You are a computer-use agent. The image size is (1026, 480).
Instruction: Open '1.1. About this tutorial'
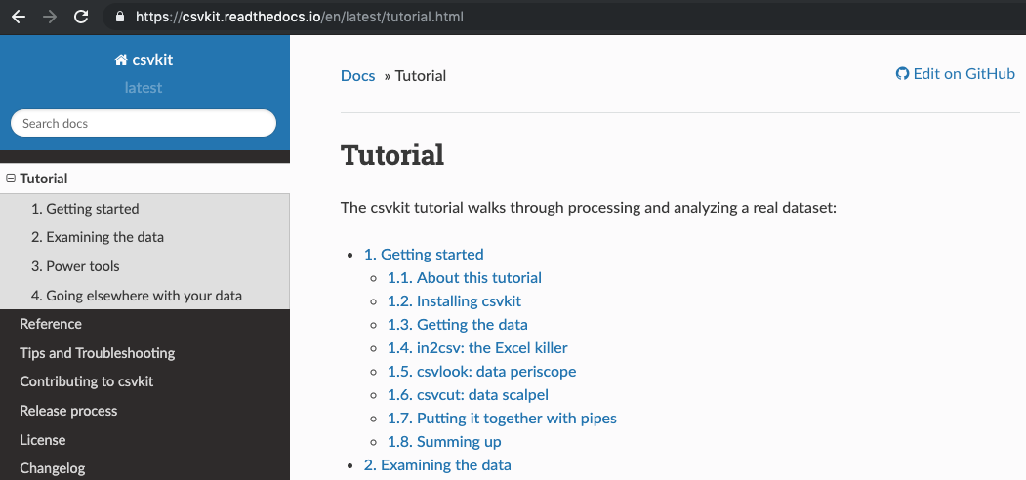point(465,278)
